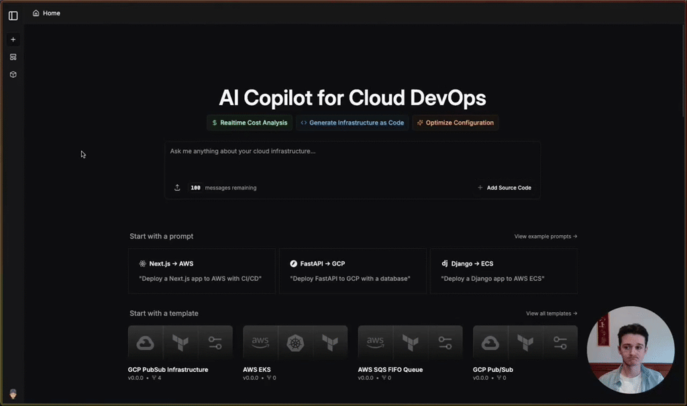This screenshot has width=687, height=406.
Task: Open the View all templates link
Action: pyautogui.click(x=551, y=314)
